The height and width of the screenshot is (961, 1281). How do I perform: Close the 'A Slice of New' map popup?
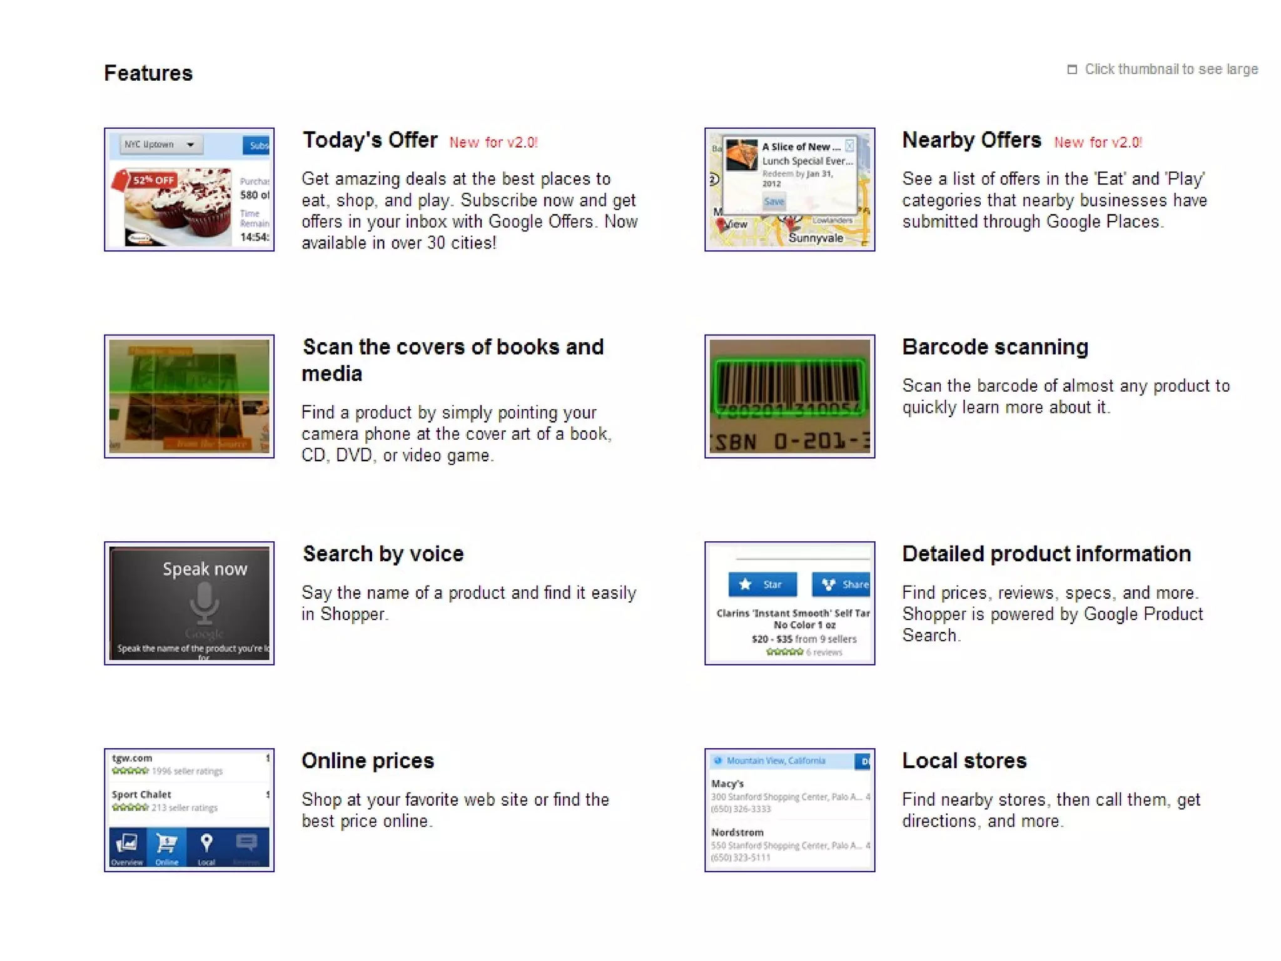849,146
